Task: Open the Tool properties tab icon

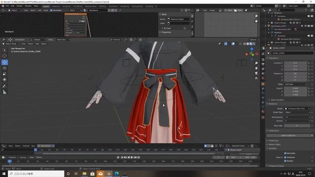Action: pyautogui.click(x=263, y=54)
